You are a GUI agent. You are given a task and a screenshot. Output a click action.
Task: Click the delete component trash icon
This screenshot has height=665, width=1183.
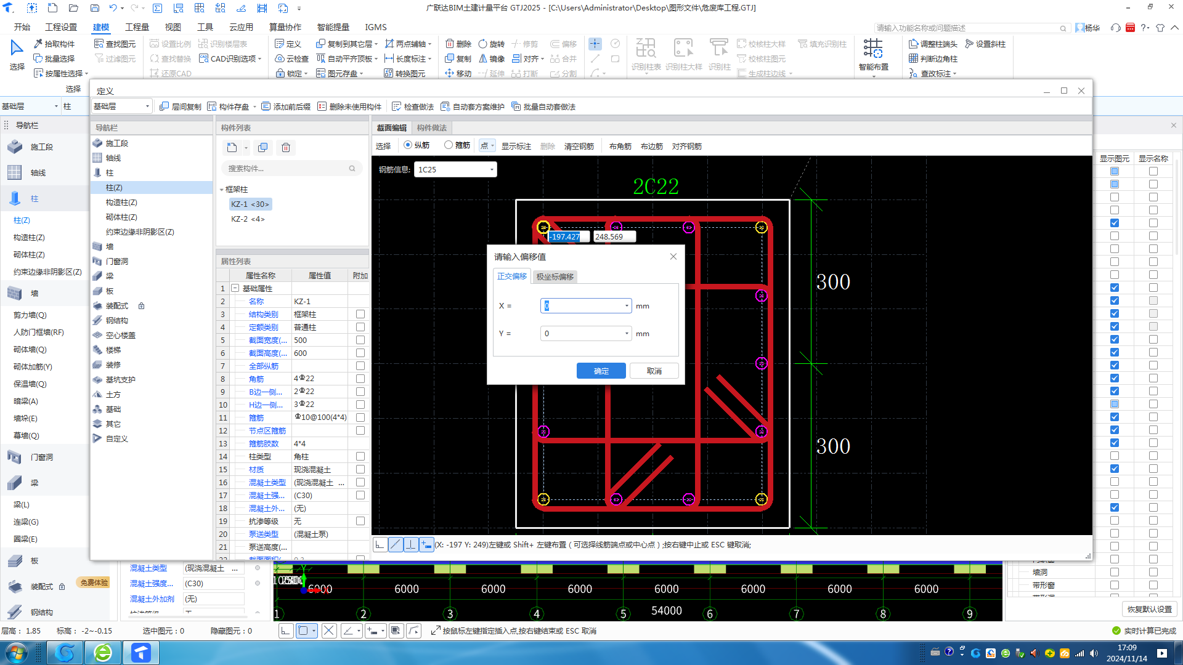coord(286,147)
